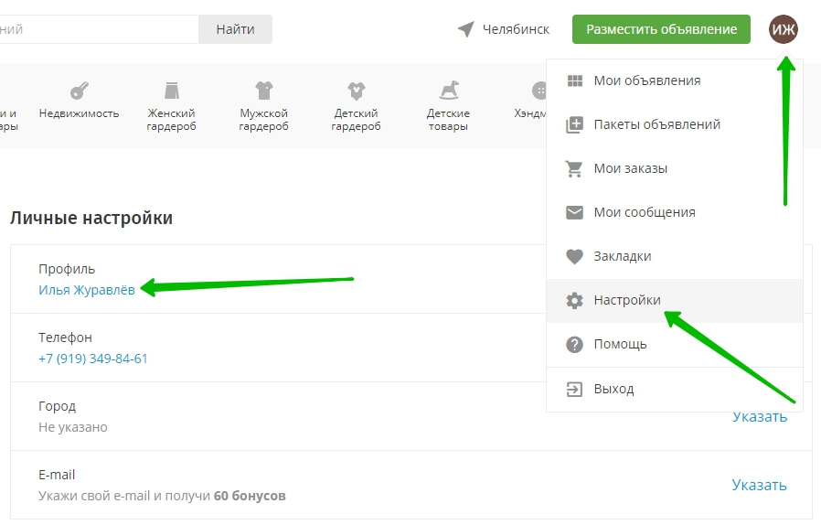The image size is (821, 525).
Task: Click the heart icon for Закладки
Action: pos(574,256)
